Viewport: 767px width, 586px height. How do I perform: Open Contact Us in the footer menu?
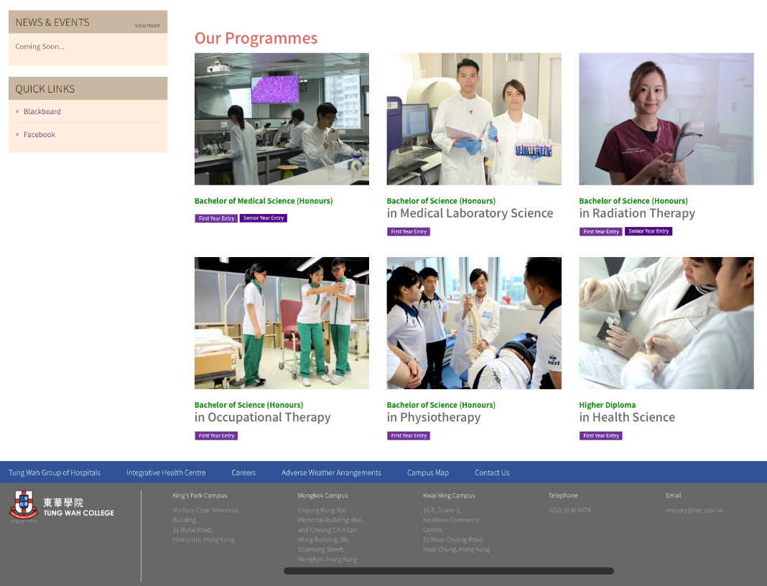pos(492,473)
